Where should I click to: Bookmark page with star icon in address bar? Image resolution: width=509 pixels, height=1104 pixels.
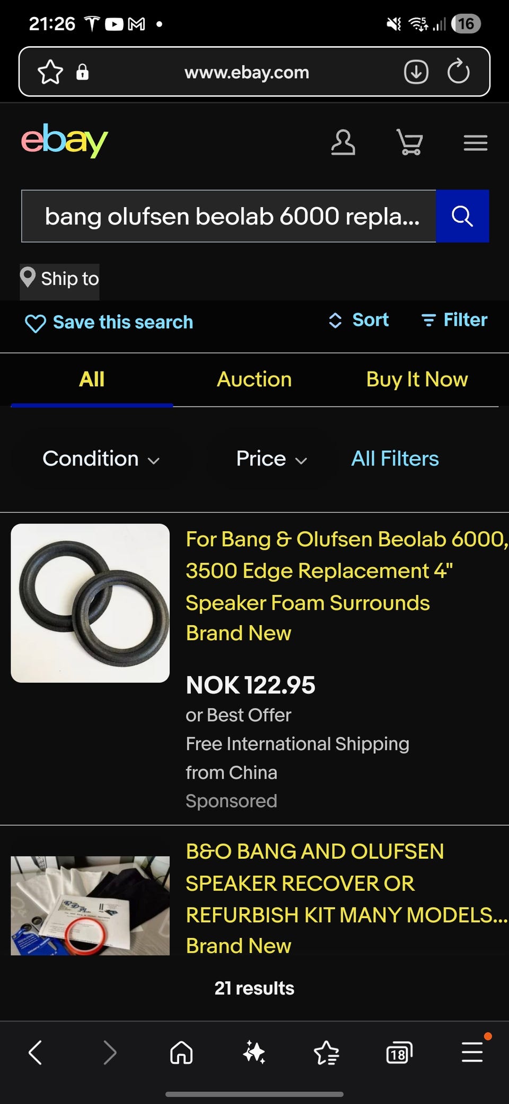50,72
